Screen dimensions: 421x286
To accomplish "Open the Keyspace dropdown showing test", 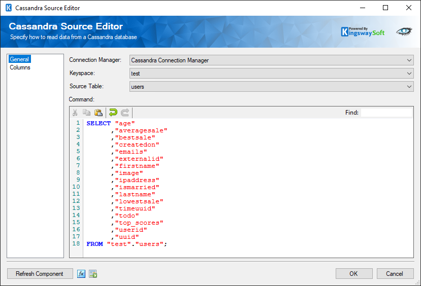I will [x=272, y=74].
